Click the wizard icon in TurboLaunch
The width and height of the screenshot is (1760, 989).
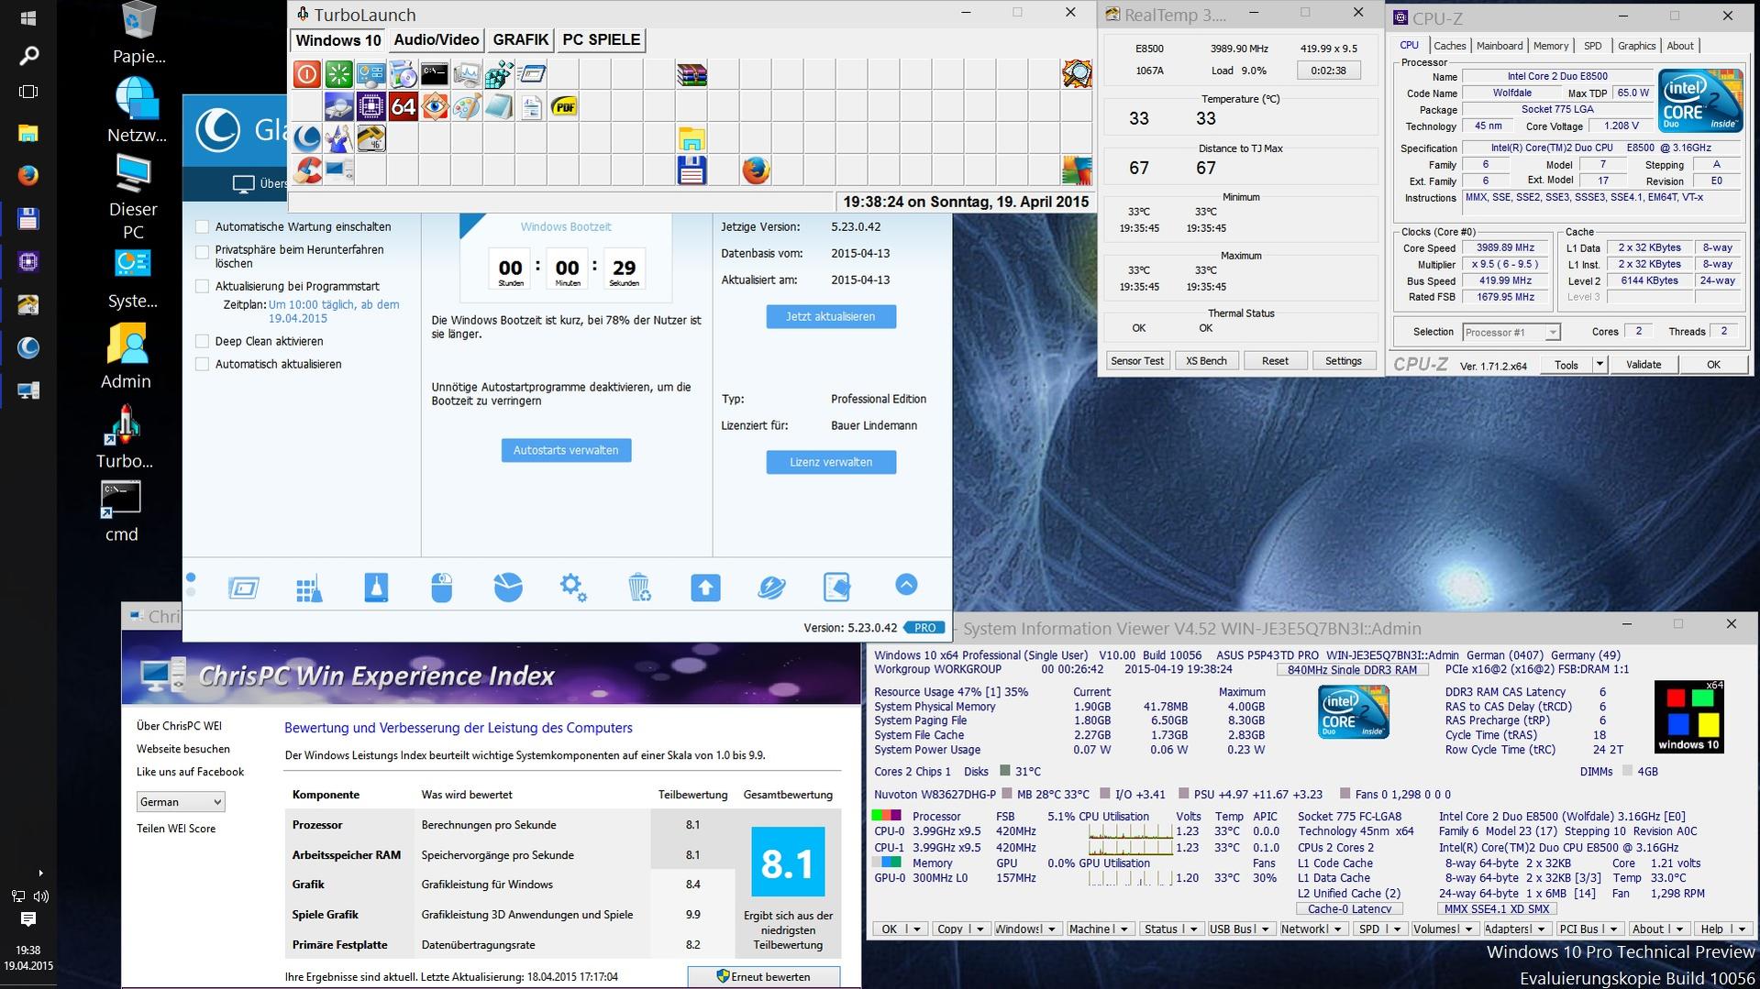click(338, 138)
